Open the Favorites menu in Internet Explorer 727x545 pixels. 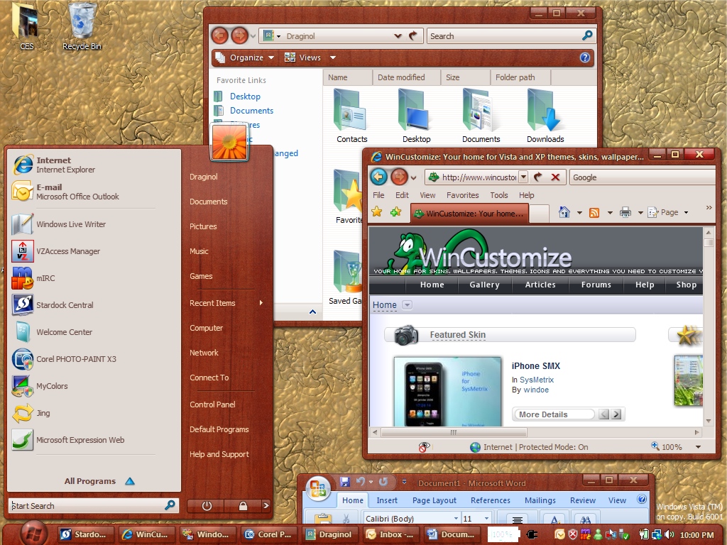click(x=462, y=195)
